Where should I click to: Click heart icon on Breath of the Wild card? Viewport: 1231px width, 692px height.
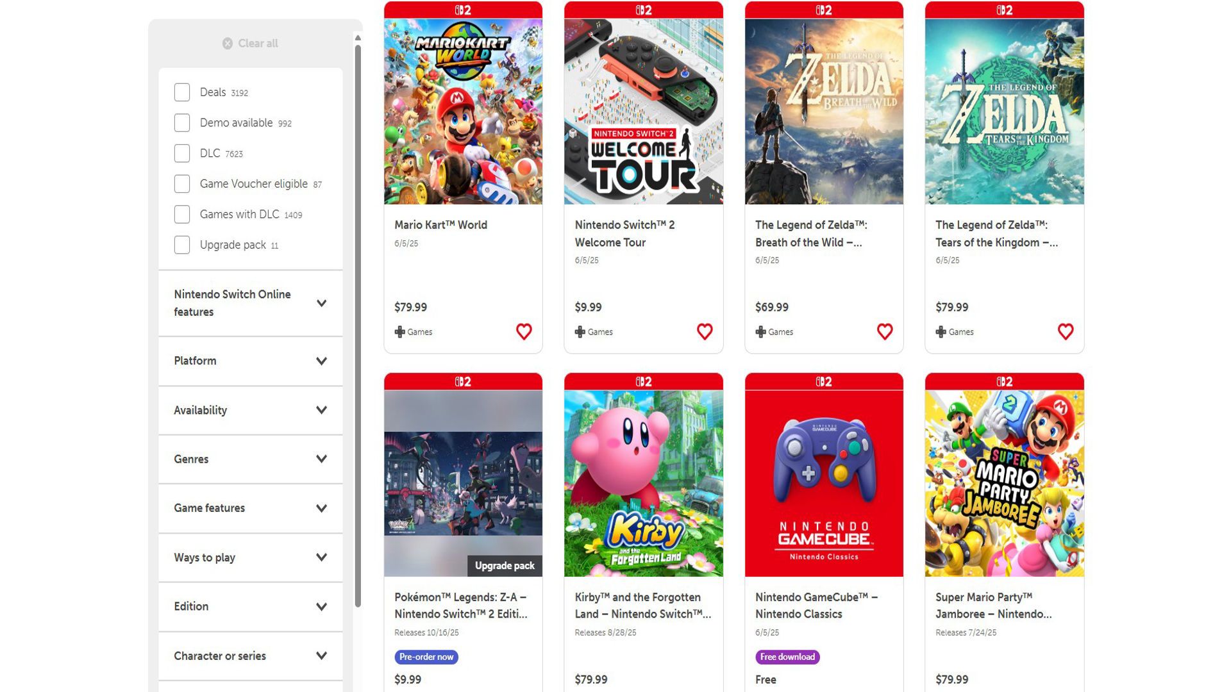[885, 331]
